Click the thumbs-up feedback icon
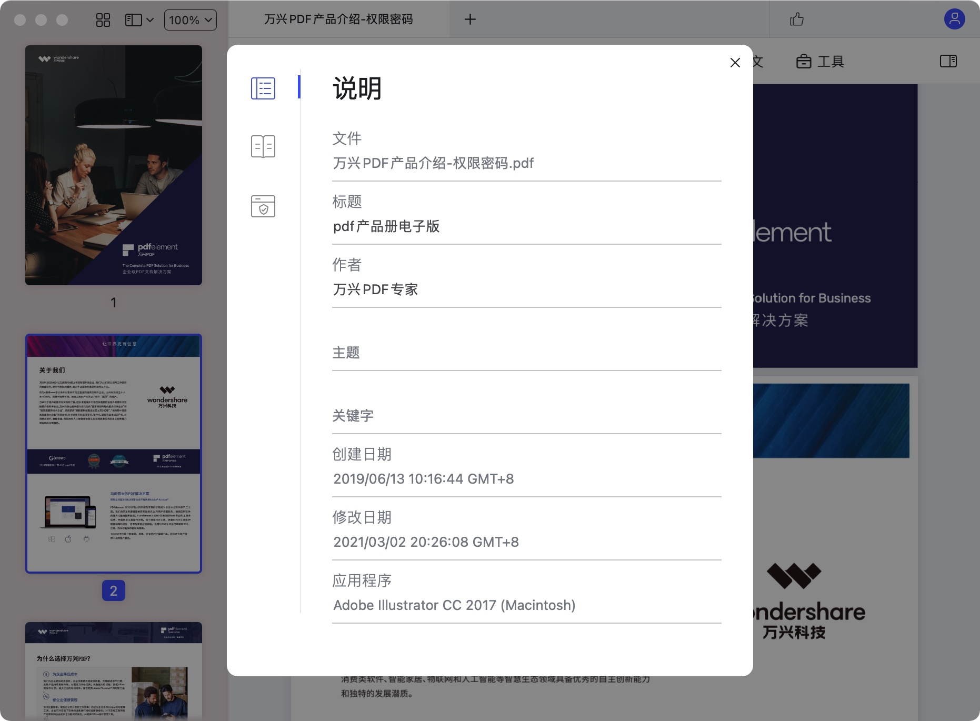The image size is (980, 721). (x=797, y=19)
